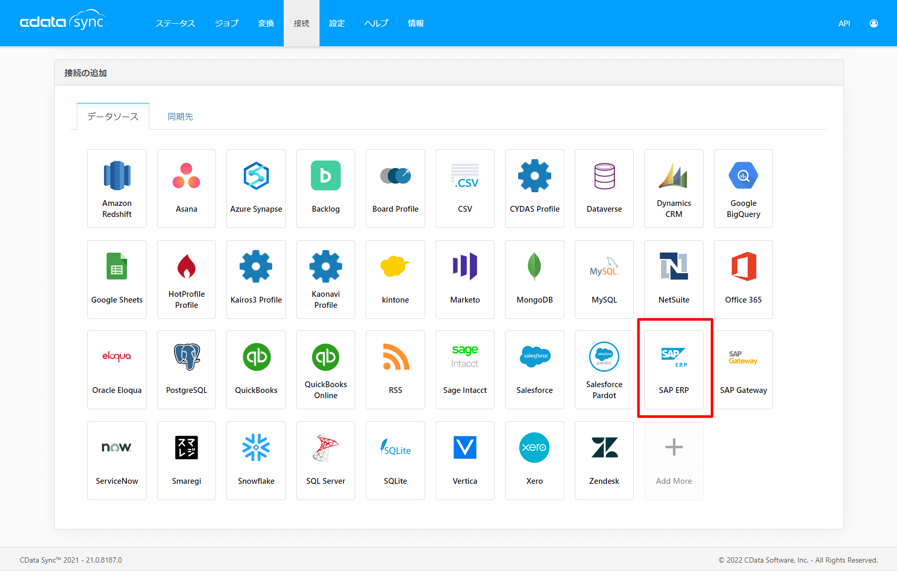
Task: Open the SAP Gateway connector
Action: (744, 370)
